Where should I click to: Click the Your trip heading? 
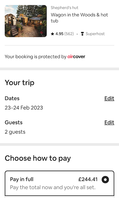tap(20, 83)
